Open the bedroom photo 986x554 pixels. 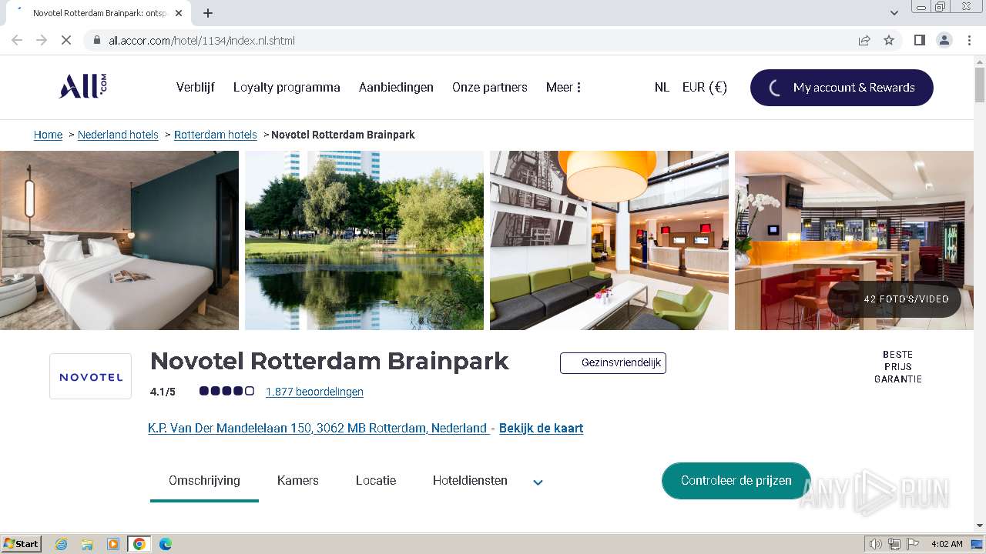(119, 240)
